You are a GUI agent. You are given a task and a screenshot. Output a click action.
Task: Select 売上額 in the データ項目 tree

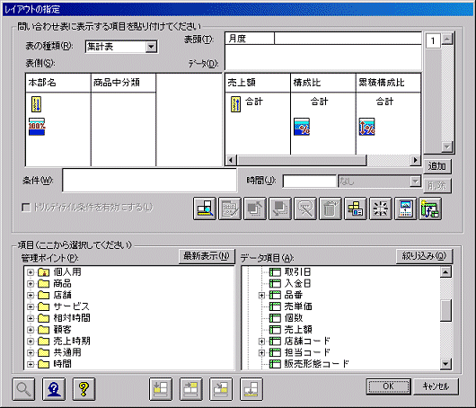tap(298, 329)
